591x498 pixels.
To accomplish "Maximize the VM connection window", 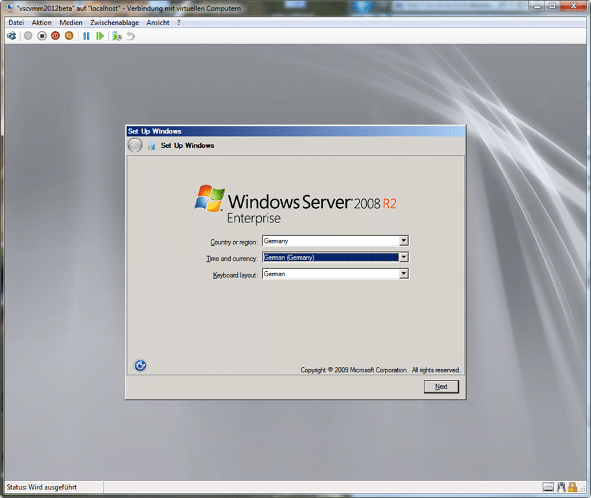I will pos(552,6).
